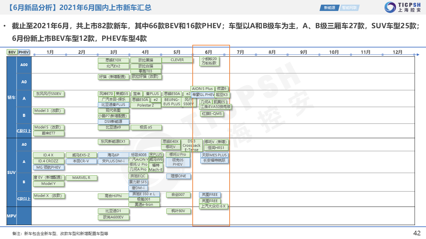Click the page number 42
Image resolution: width=426 pixels, height=239 pixels.
[417, 233]
